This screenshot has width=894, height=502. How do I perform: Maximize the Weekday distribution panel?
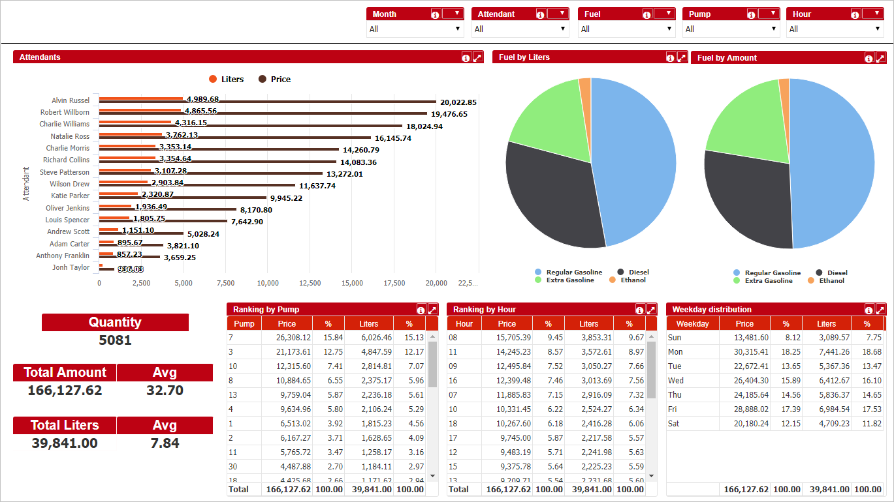pos(881,310)
